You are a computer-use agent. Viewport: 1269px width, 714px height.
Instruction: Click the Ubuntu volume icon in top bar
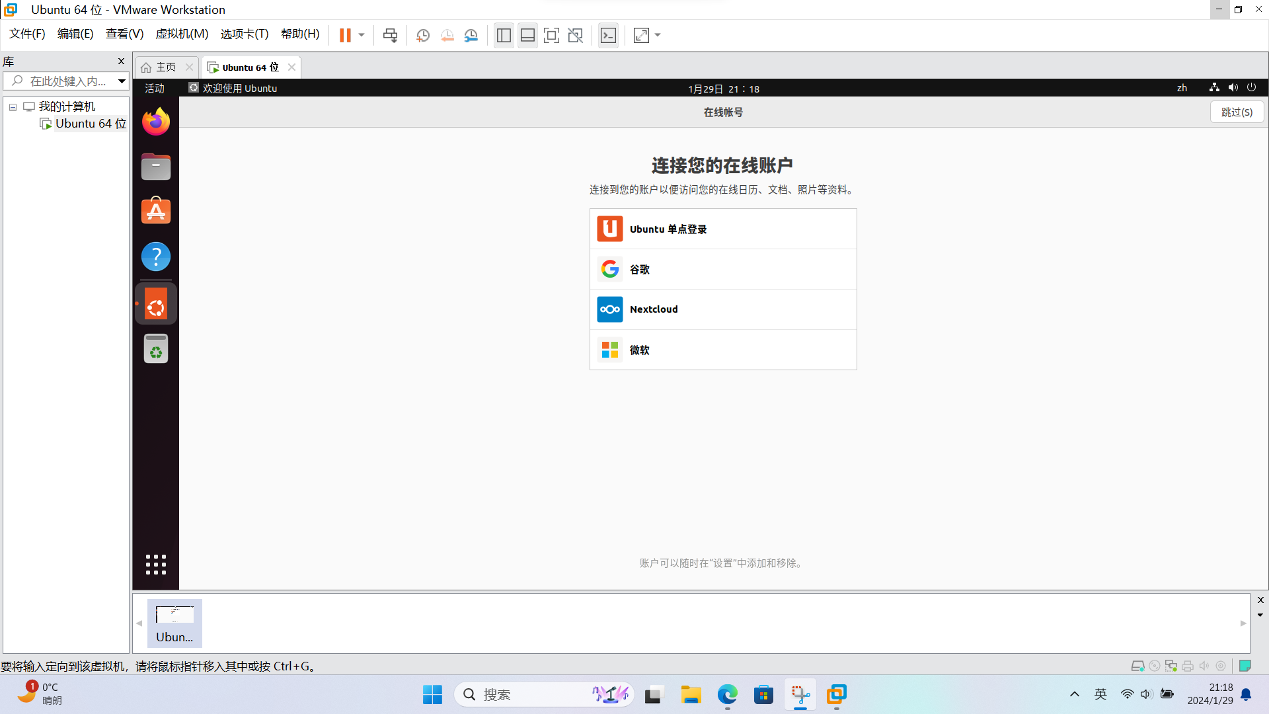tap(1233, 87)
